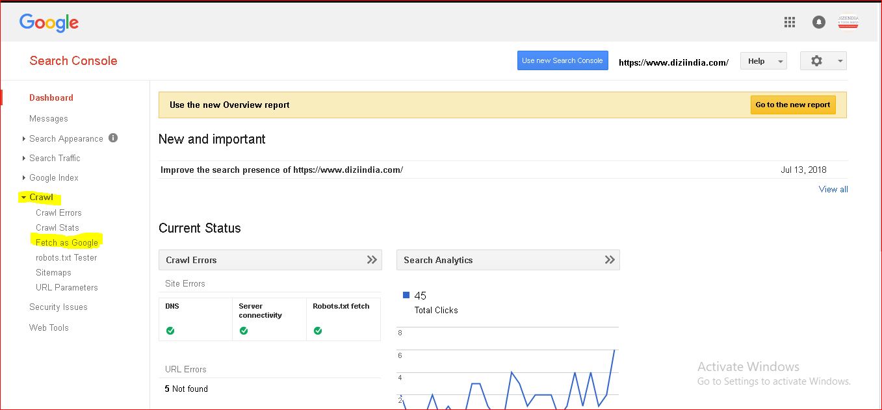Click the Search Console title
This screenshot has width=882, height=410.
pos(73,60)
